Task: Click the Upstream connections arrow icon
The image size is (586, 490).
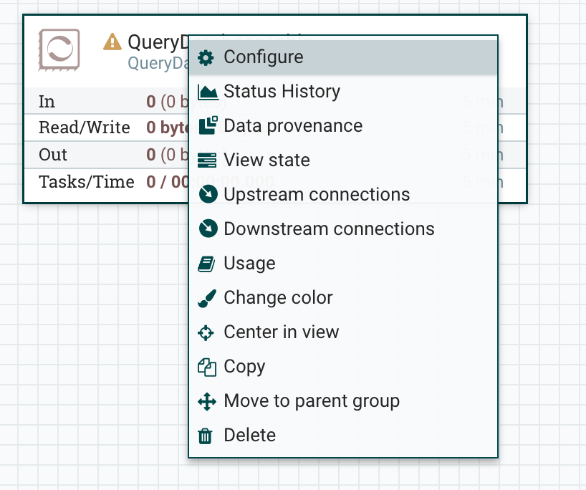Action: tap(206, 194)
